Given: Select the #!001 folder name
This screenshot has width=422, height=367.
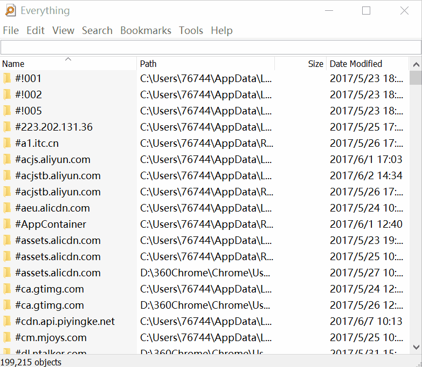Looking at the screenshot, I should [x=28, y=78].
